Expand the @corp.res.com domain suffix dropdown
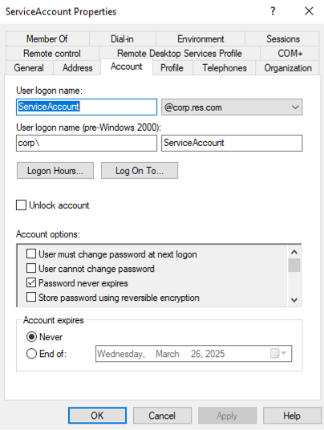Screen dimensions: 324x430 pyautogui.click(x=232, y=107)
